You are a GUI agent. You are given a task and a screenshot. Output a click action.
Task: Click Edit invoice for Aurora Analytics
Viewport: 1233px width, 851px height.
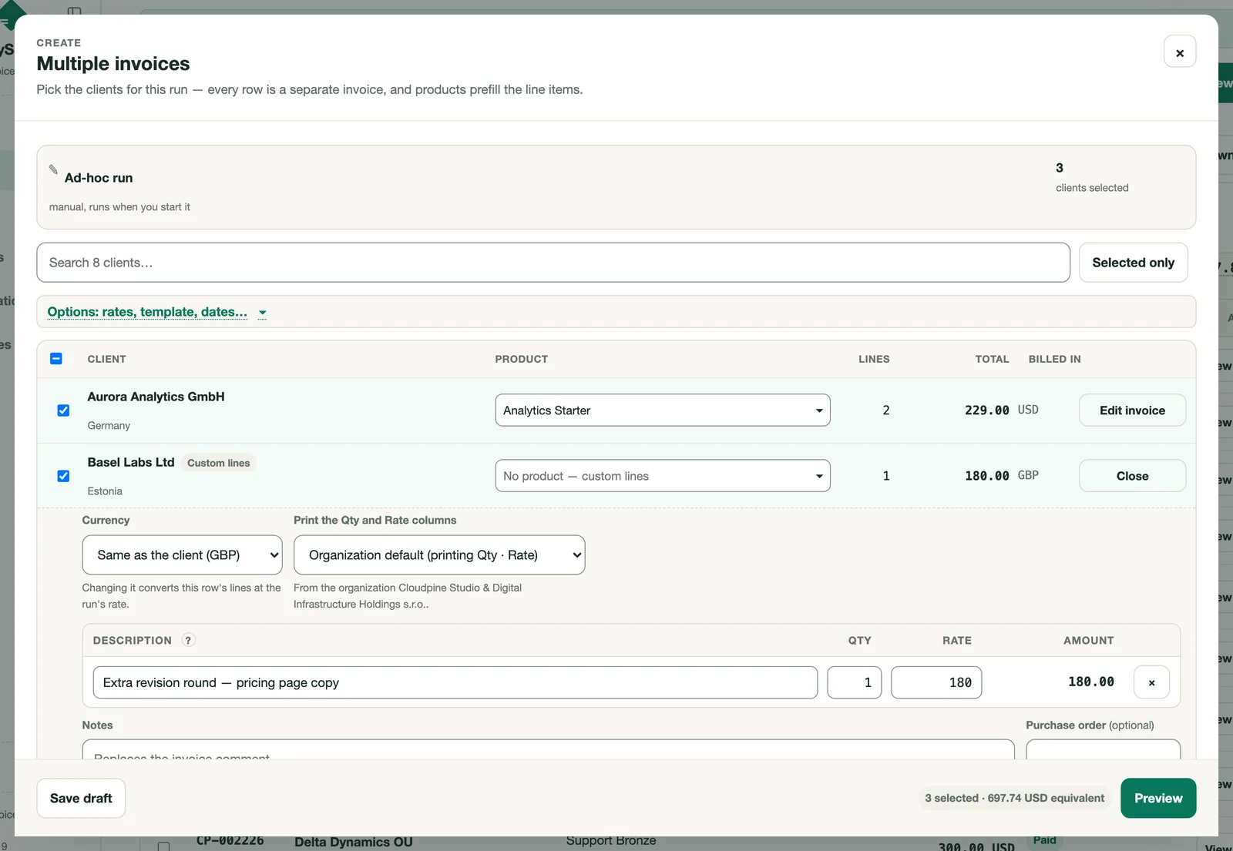coord(1132,410)
